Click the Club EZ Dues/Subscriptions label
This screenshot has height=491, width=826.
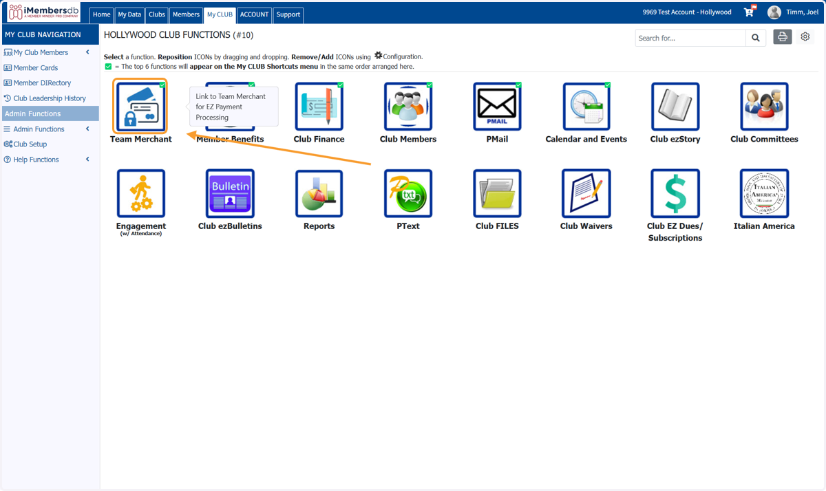click(x=675, y=232)
